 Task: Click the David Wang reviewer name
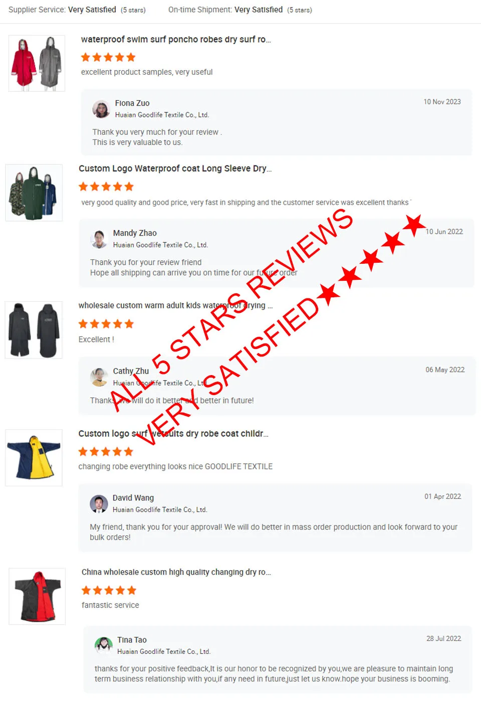click(133, 498)
